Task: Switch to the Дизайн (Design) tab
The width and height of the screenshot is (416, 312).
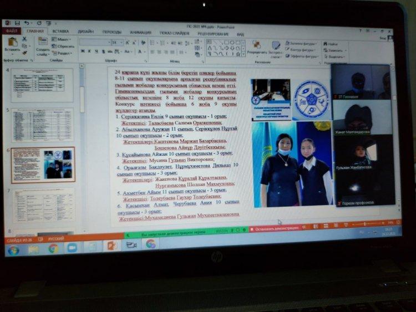Action: coord(85,32)
